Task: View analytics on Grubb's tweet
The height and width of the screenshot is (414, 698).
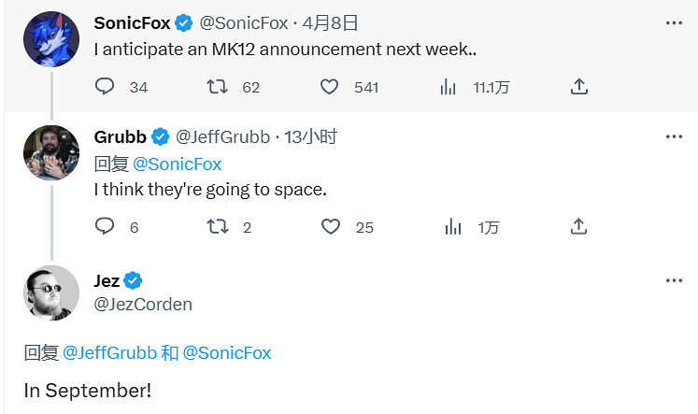Action: pos(453,226)
